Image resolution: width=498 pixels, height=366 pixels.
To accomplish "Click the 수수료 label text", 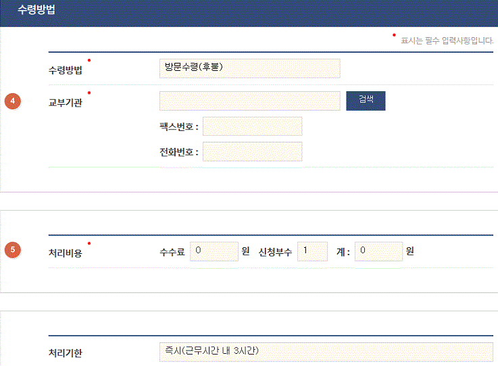I will tap(172, 252).
